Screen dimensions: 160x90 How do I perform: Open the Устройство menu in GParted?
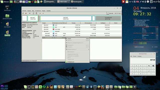coord(38,11)
